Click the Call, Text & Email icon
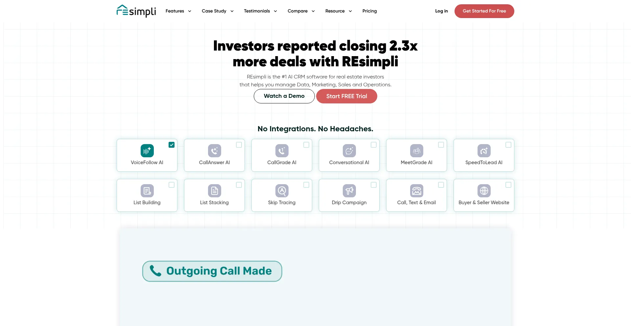The width and height of the screenshot is (631, 326). 416,191
